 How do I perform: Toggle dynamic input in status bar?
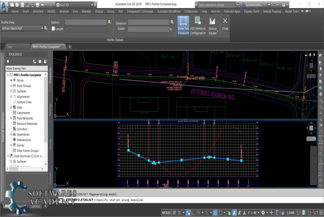188,213
